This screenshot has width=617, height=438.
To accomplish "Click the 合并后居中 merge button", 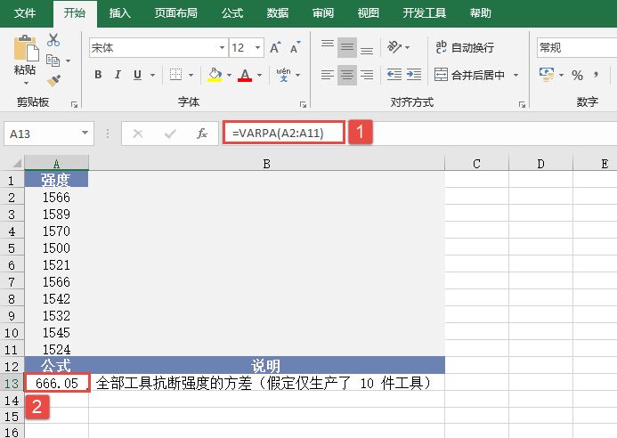I will tap(470, 75).
